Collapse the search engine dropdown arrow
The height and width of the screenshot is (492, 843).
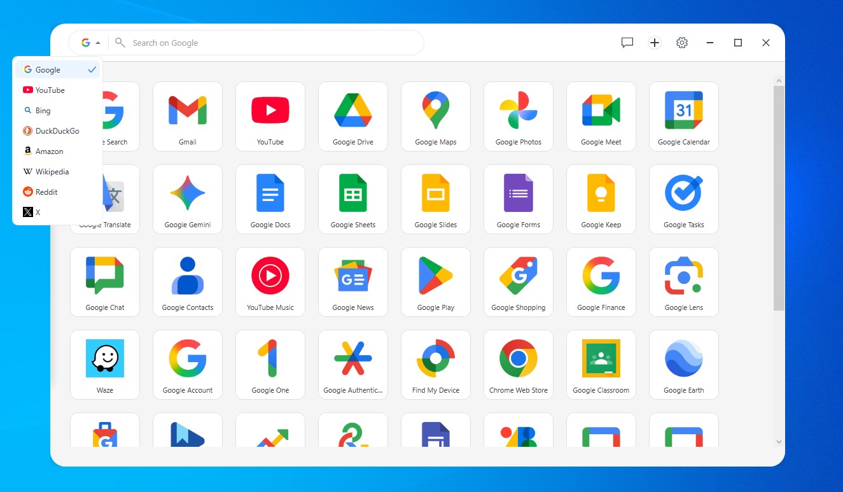pyautogui.click(x=98, y=43)
